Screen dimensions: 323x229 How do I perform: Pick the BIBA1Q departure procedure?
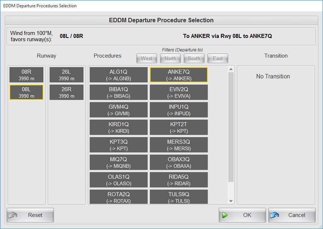(x=118, y=92)
